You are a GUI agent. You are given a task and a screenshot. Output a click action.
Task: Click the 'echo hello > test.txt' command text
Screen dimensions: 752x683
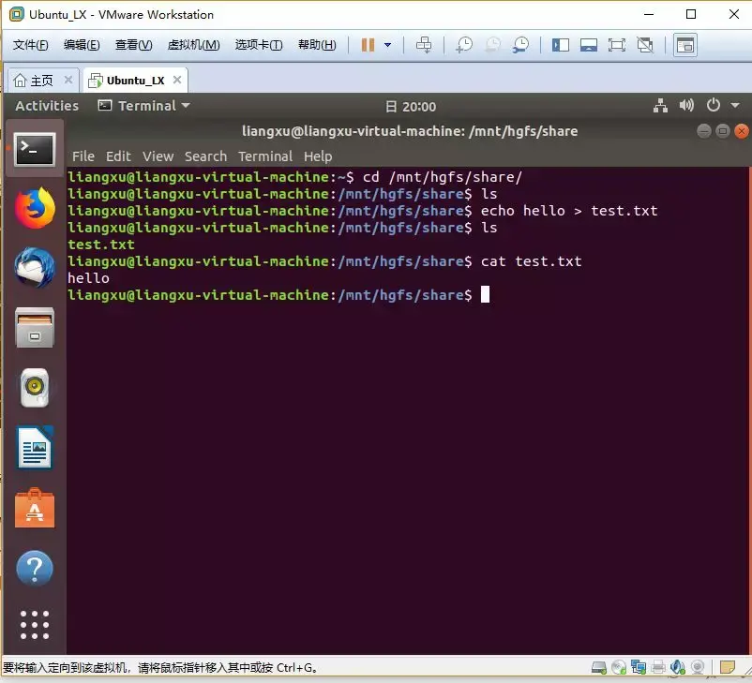click(569, 211)
